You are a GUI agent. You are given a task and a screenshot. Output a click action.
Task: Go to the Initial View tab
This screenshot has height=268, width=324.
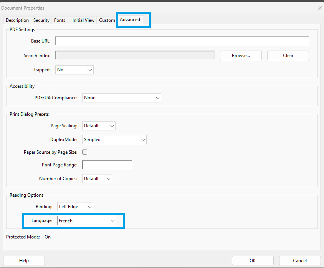83,20
